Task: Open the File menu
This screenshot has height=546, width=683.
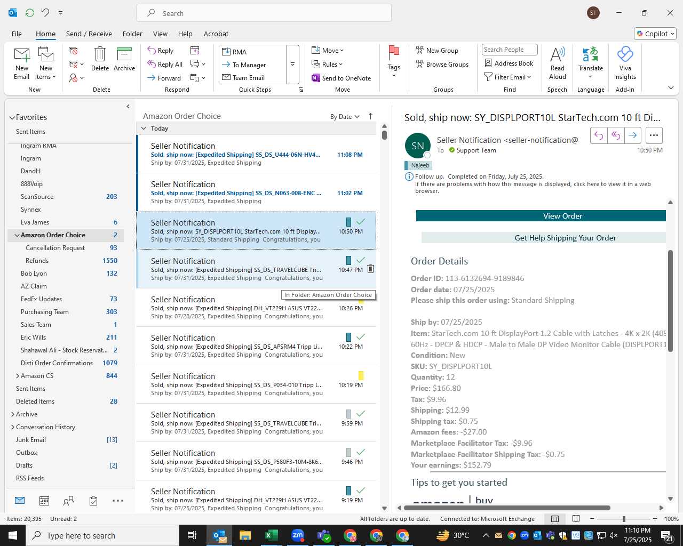Action: 17,34
